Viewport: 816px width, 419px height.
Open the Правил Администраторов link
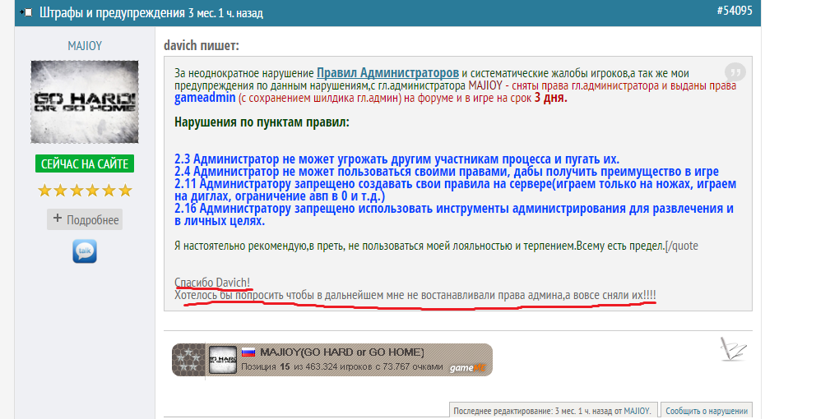pyautogui.click(x=387, y=72)
